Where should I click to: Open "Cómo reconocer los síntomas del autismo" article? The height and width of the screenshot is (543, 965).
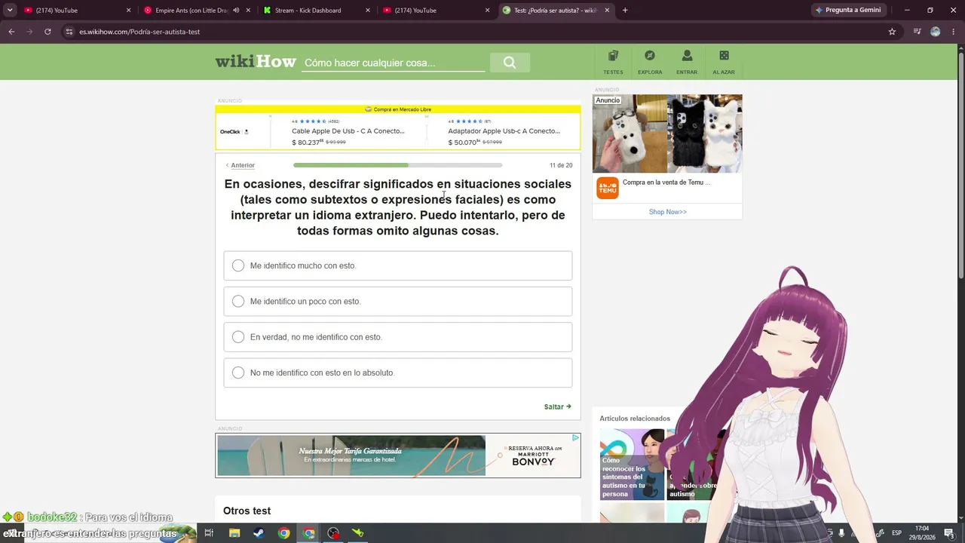point(632,465)
